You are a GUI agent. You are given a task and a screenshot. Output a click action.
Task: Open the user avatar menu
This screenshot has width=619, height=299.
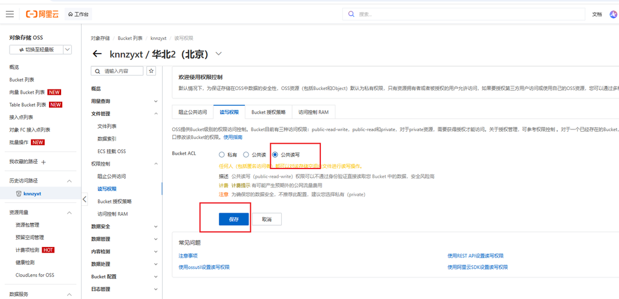coord(614,14)
